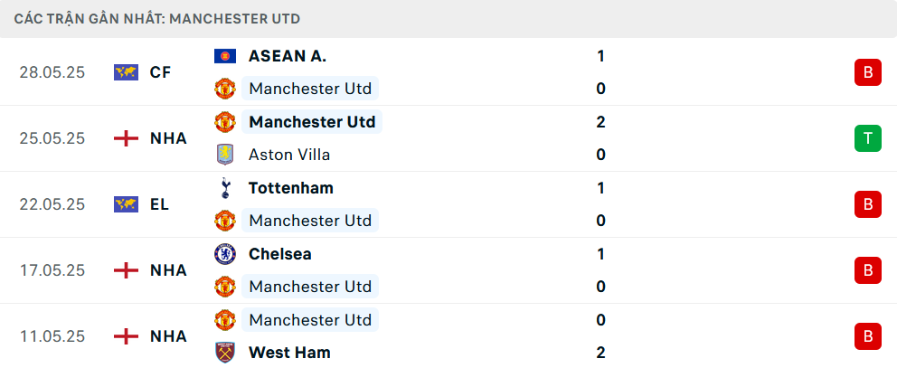Click the red B badge for ASEAN match
The width and height of the screenshot is (897, 368).
tap(868, 72)
